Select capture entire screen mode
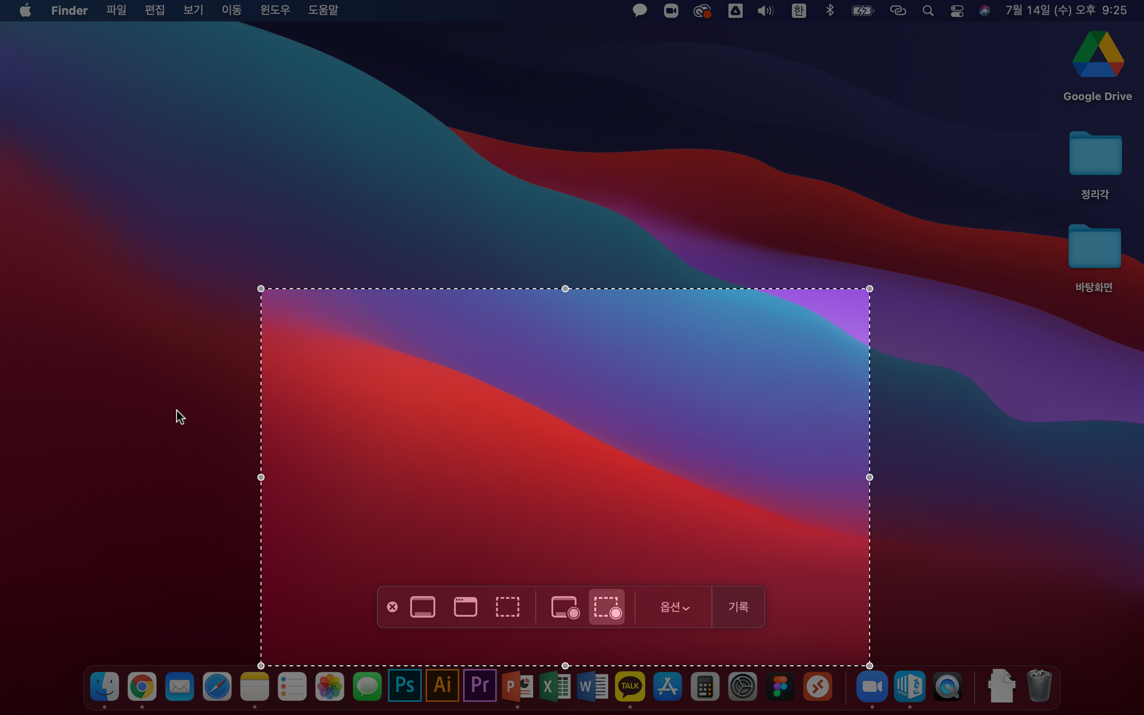The width and height of the screenshot is (1144, 715). pos(422,607)
